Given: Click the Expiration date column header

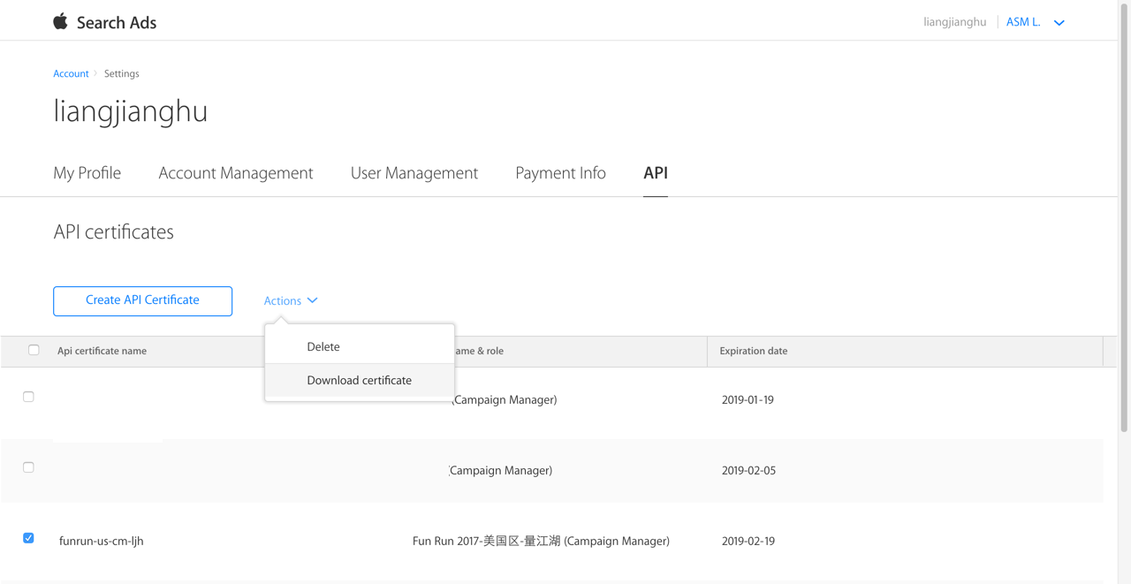Looking at the screenshot, I should (753, 352).
